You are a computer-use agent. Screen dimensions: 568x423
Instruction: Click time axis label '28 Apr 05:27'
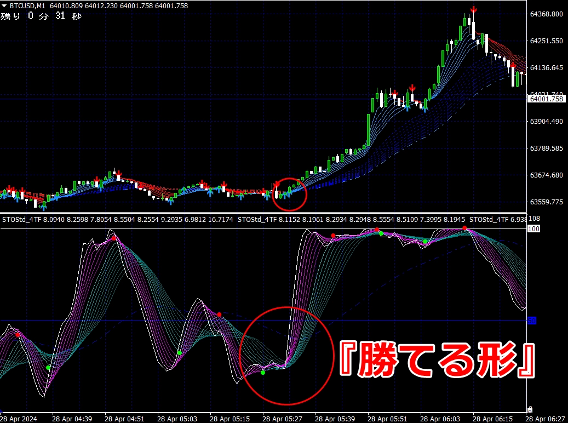point(282,419)
